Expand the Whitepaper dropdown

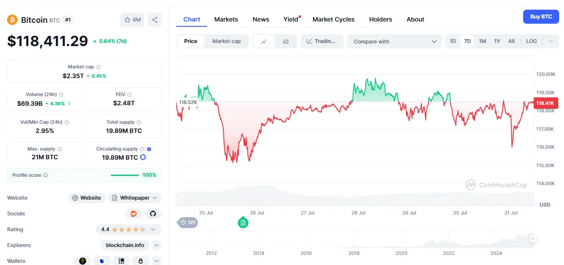(135, 198)
